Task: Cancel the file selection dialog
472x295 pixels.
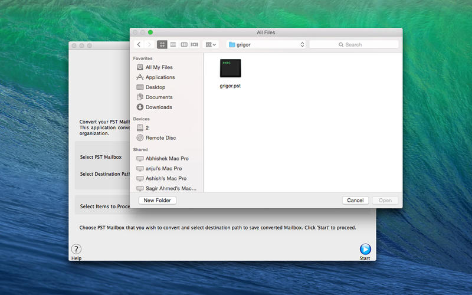Action: click(x=355, y=200)
